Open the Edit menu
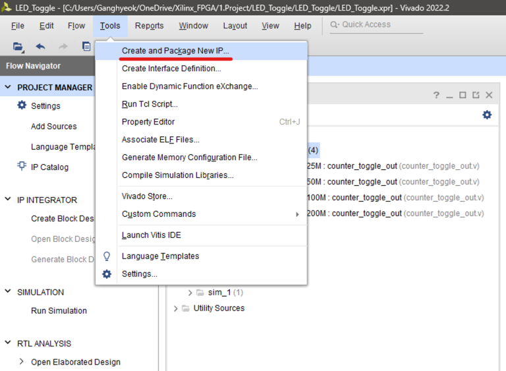 pyautogui.click(x=47, y=26)
